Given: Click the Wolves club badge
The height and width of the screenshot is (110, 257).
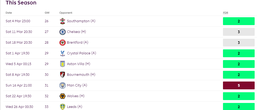Looking at the screenshot, I should (63, 96).
